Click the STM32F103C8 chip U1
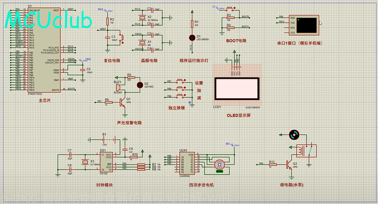This screenshot has width=378, height=204. (43, 51)
